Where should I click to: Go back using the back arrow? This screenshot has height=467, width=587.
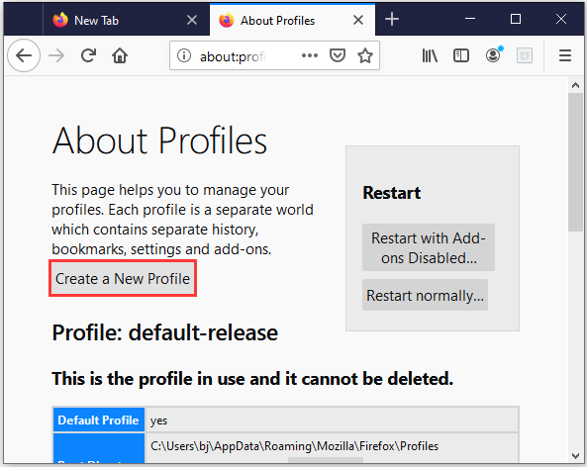pyautogui.click(x=24, y=55)
